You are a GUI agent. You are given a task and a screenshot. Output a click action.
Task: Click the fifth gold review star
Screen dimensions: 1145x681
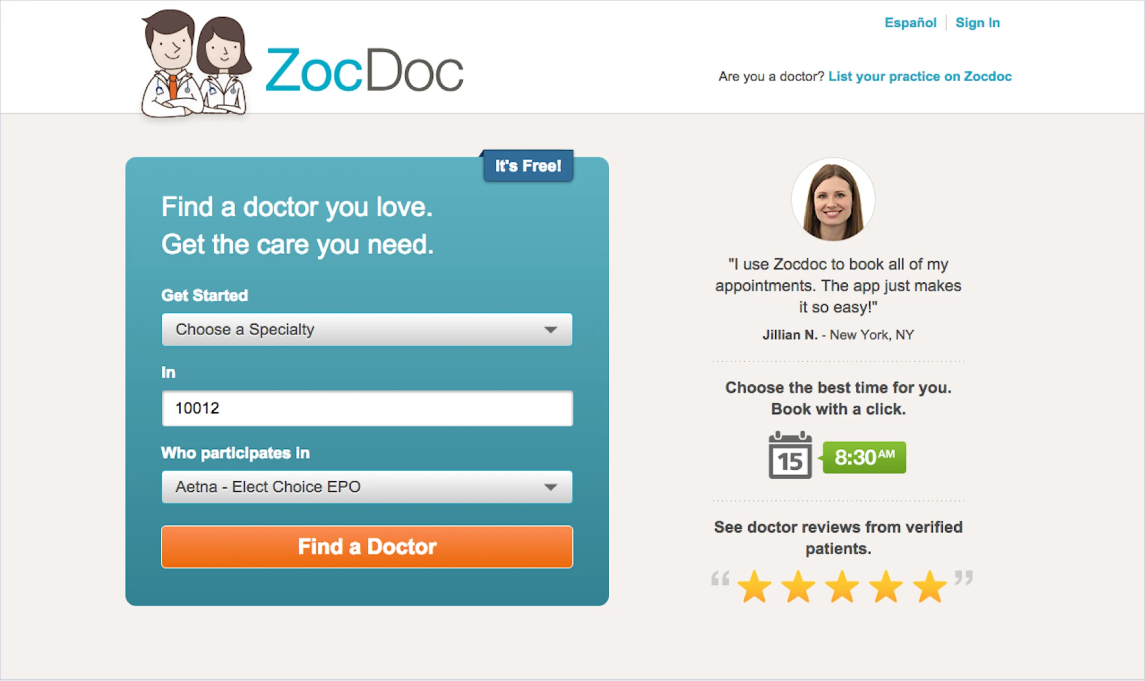[930, 587]
